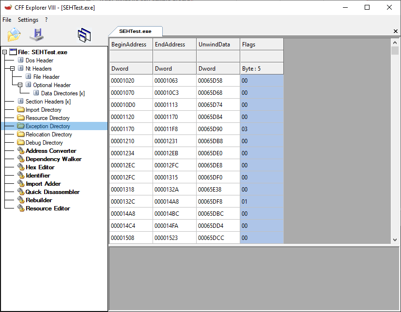
Task: Launch the Quick Disassembler
Action: [53, 192]
